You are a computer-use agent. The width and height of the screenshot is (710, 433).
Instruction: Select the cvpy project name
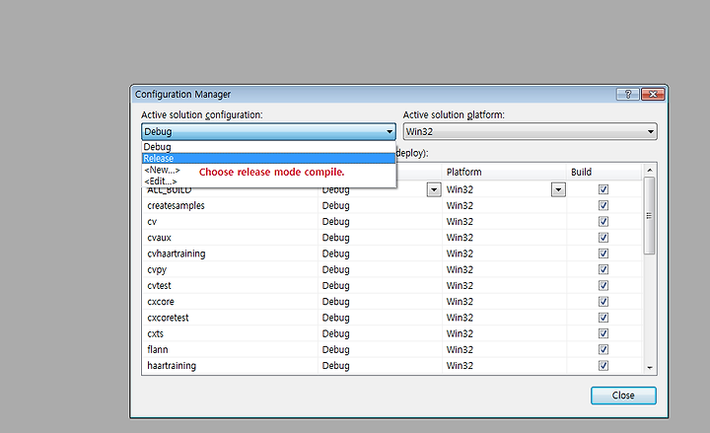click(x=157, y=269)
